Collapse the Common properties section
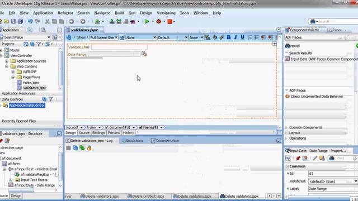This screenshot has width=358, height=201. pyautogui.click(x=287, y=166)
